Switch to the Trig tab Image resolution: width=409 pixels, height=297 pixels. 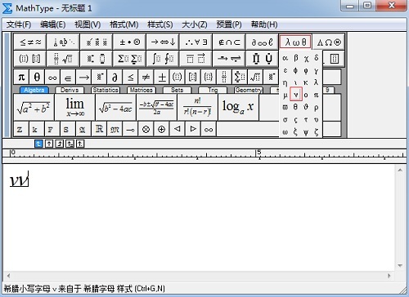[x=213, y=90]
